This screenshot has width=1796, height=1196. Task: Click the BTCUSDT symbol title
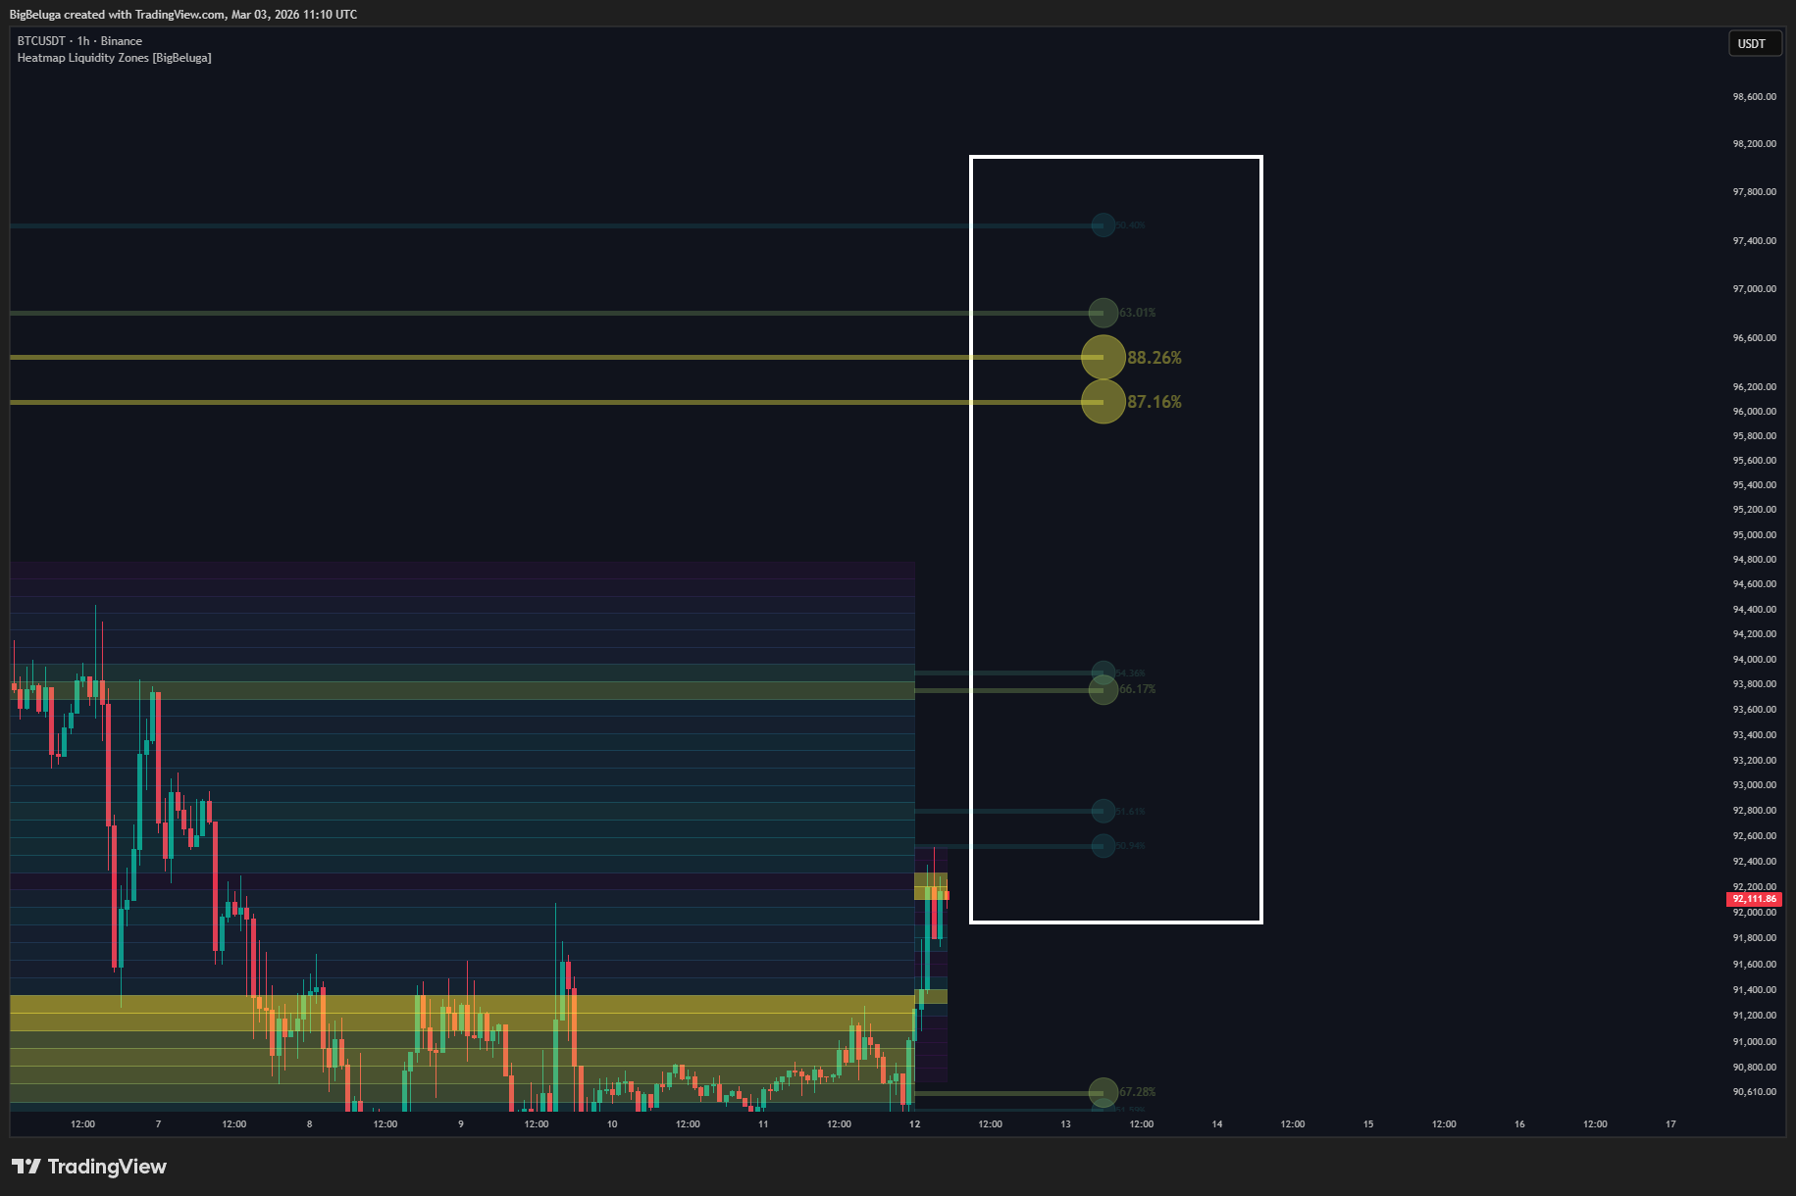click(x=41, y=41)
